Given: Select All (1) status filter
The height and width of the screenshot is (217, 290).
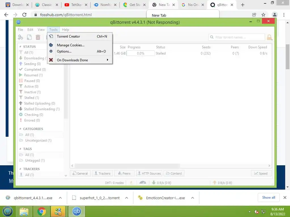Looking at the screenshot, I should click(x=29, y=52).
